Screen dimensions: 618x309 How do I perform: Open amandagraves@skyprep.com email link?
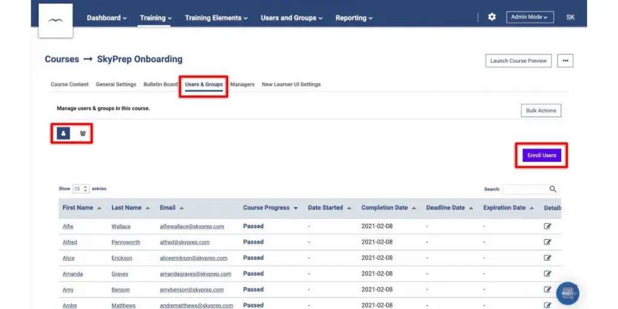(x=196, y=274)
